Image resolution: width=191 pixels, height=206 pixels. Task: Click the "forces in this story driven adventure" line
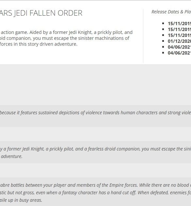click(x=39, y=44)
